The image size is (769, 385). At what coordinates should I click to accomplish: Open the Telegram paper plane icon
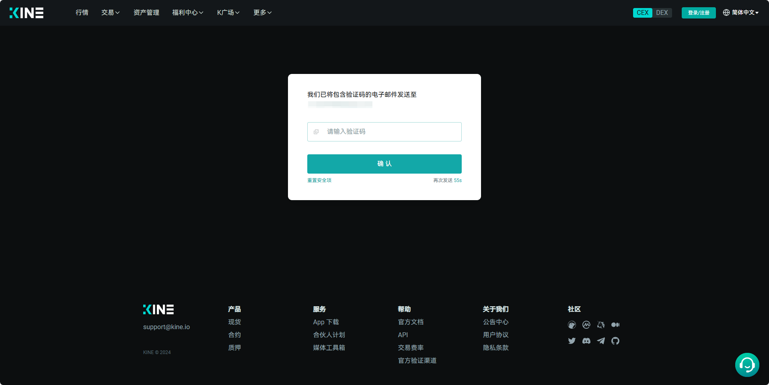601,341
